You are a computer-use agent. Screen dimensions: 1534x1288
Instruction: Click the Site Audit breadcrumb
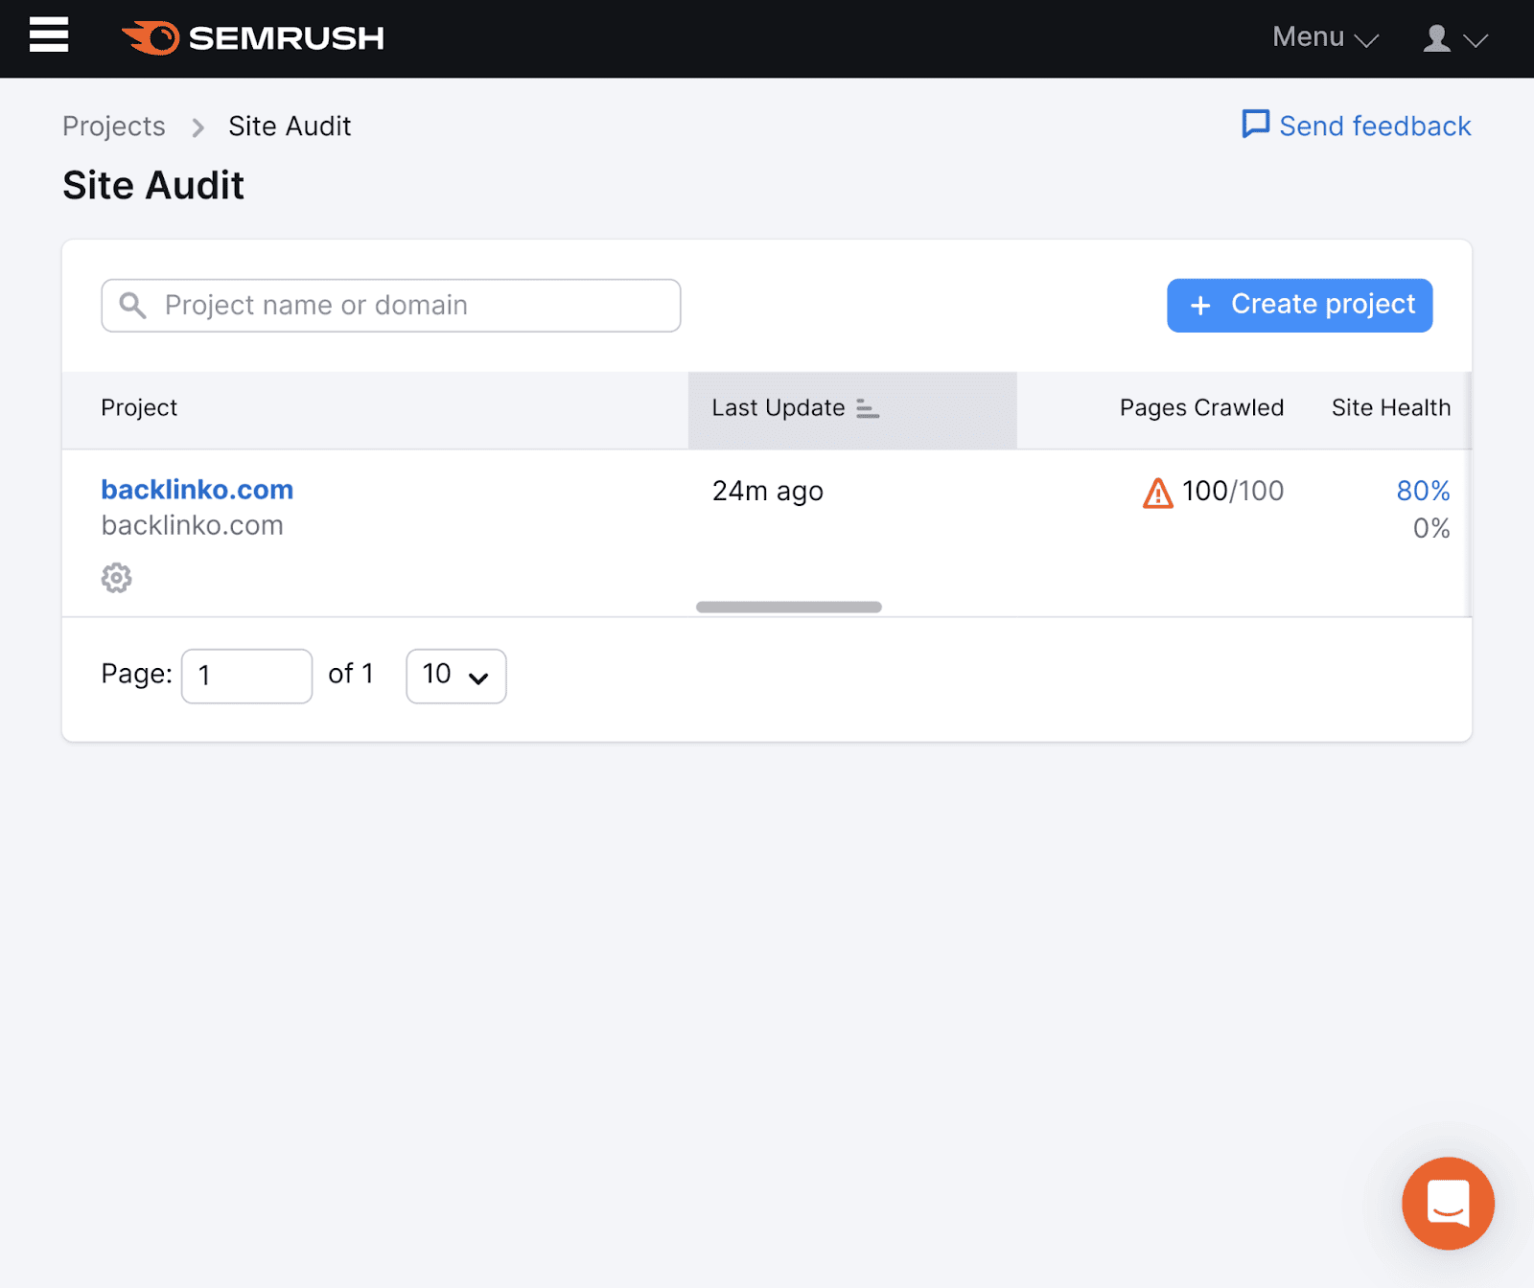tap(290, 126)
